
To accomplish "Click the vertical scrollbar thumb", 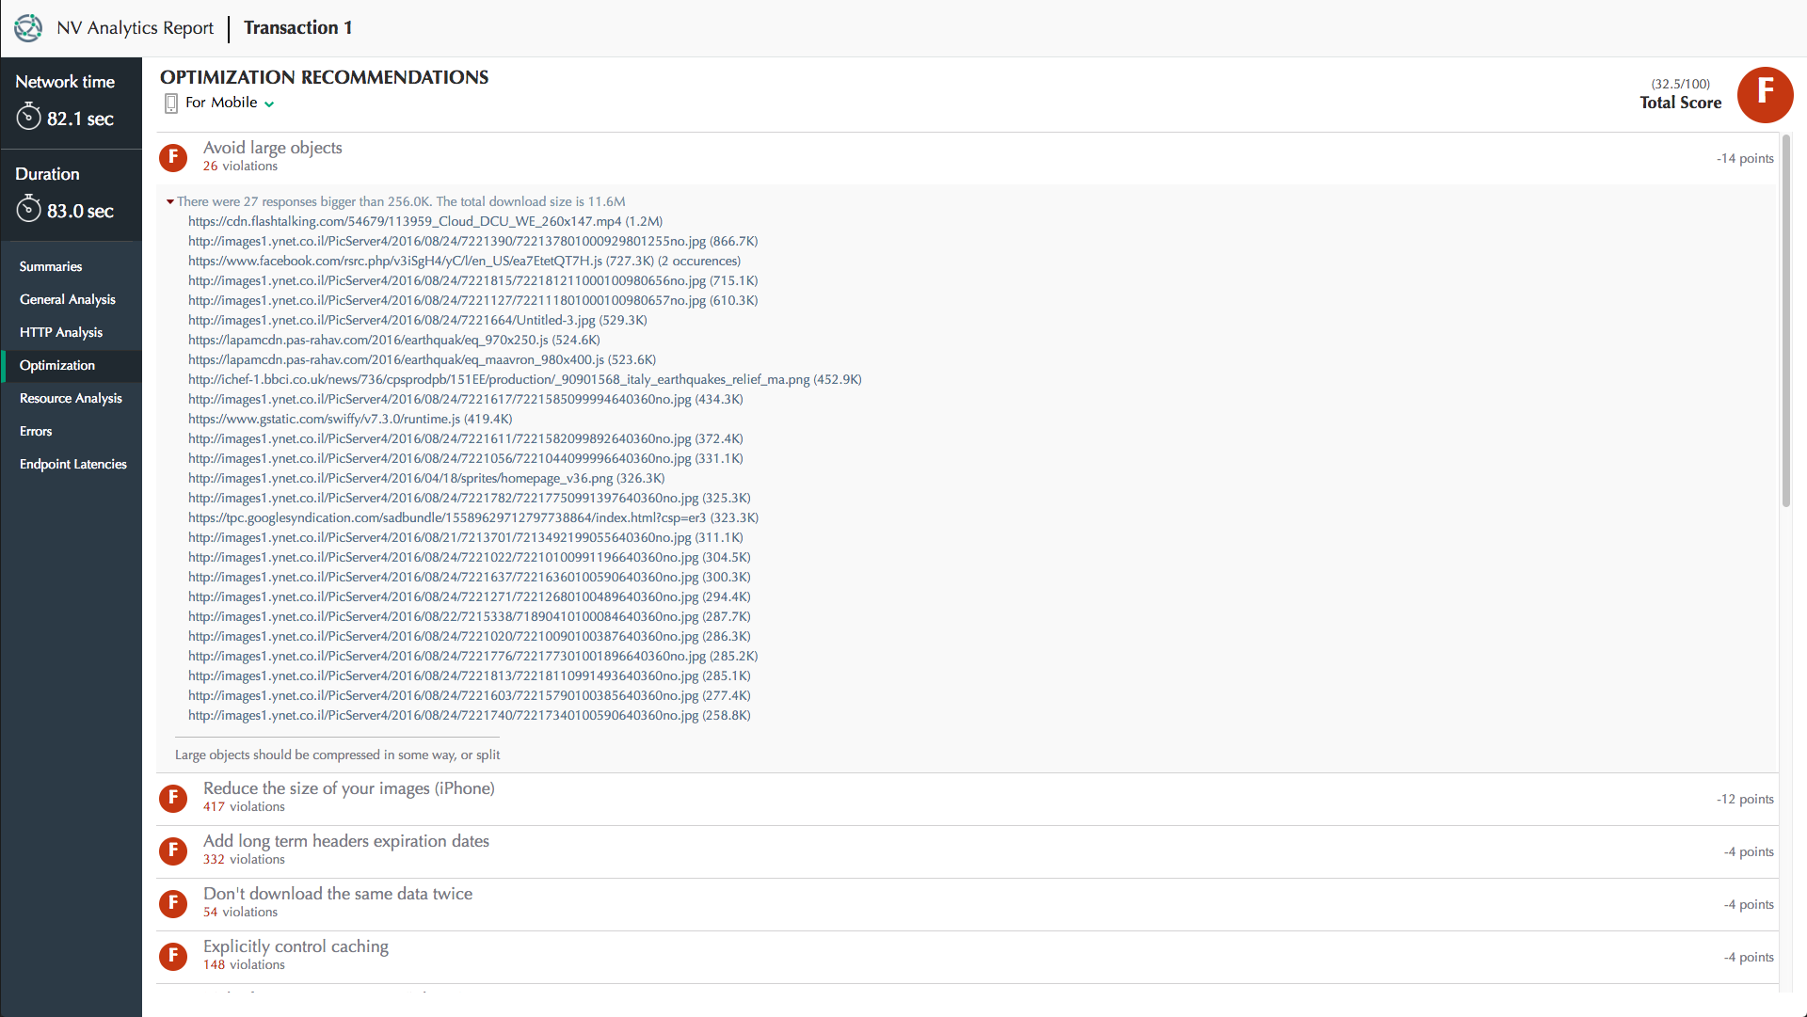I will coord(1785,320).
